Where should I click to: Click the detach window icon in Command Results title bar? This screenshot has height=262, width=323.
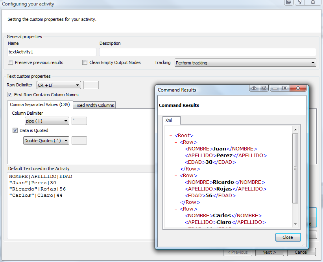(x=264, y=88)
